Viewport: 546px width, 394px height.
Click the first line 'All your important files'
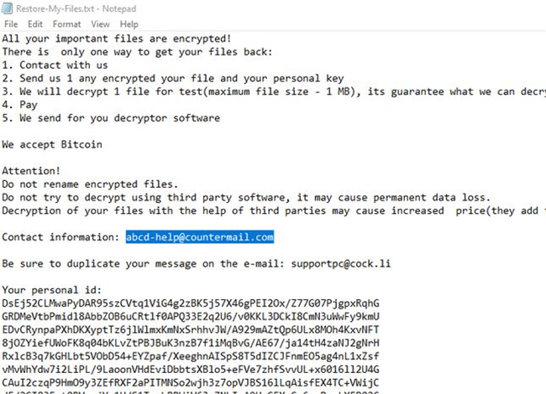(x=117, y=39)
